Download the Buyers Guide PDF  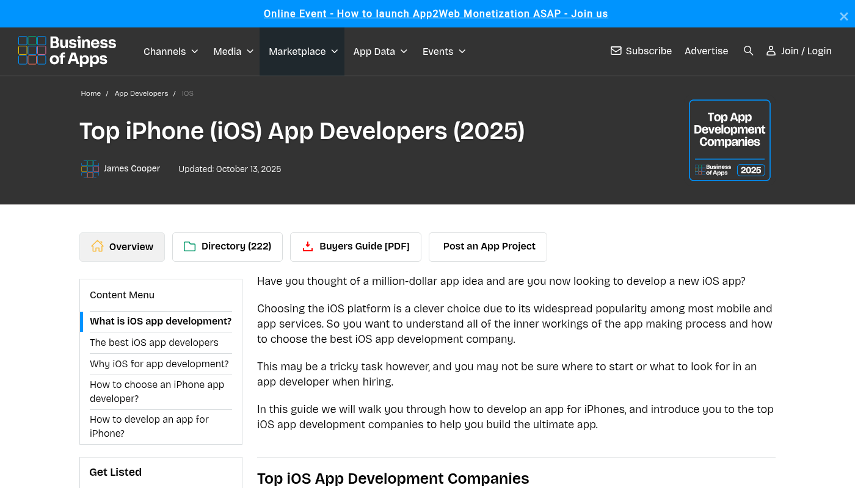point(355,246)
